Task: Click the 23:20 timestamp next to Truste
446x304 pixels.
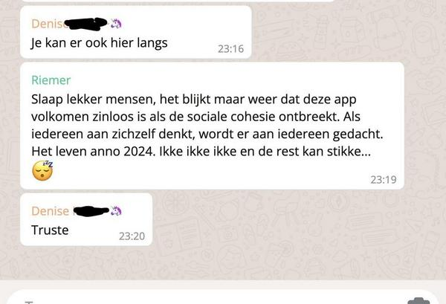Action: pyautogui.click(x=132, y=236)
